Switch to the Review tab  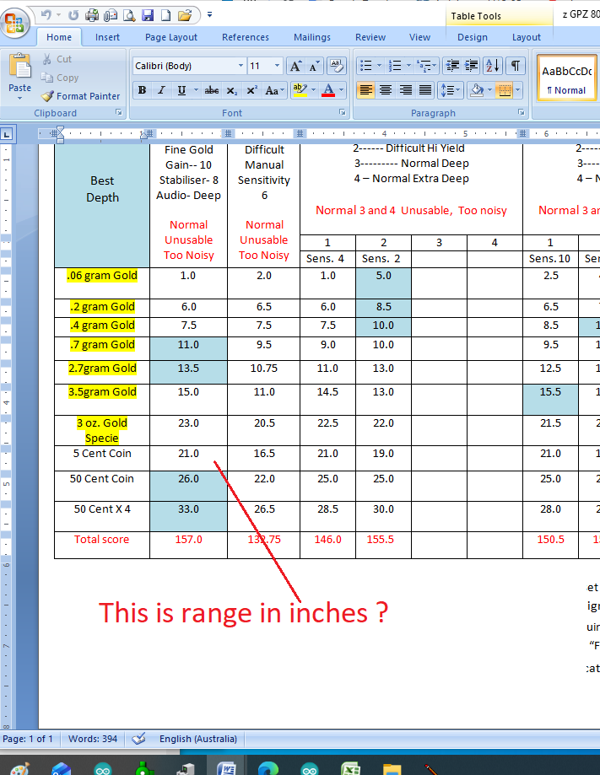coord(370,37)
